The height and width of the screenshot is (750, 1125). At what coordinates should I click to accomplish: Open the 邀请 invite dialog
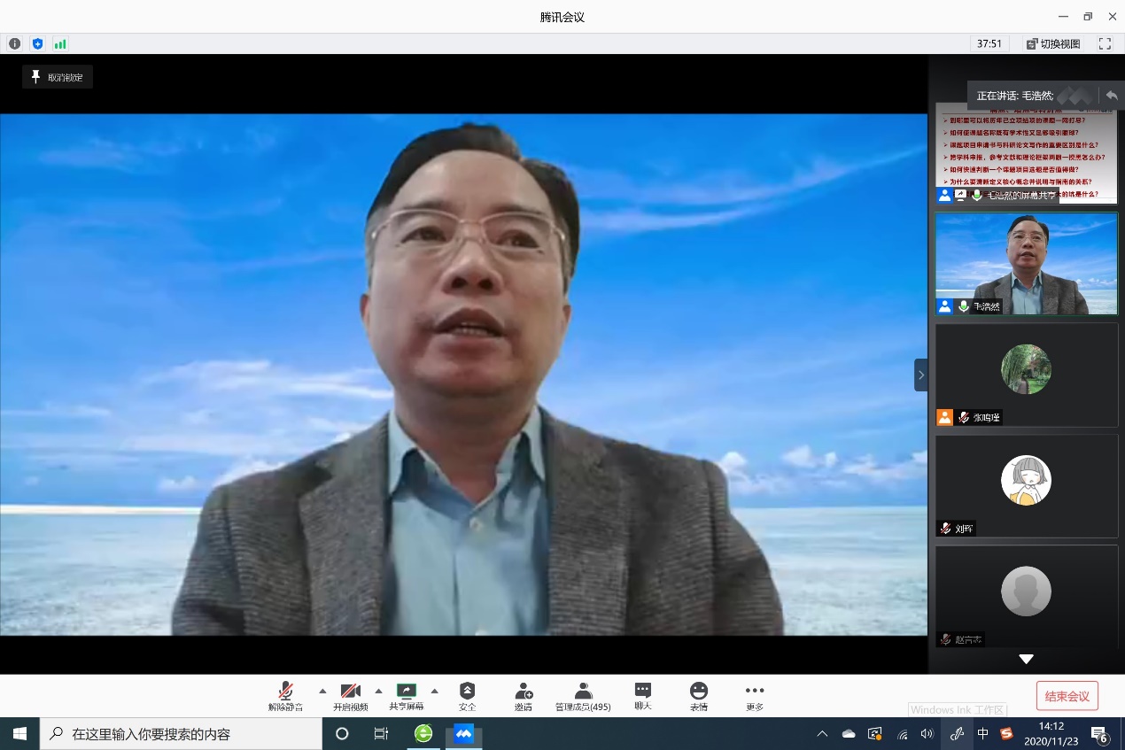(x=524, y=696)
